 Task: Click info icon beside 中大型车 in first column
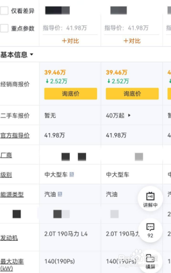[72, 174]
